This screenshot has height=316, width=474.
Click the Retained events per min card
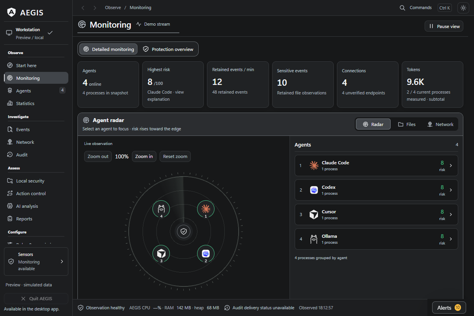[x=238, y=85]
